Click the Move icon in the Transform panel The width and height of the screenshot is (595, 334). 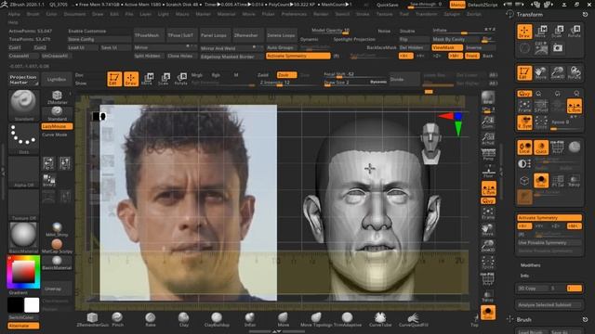[541, 32]
